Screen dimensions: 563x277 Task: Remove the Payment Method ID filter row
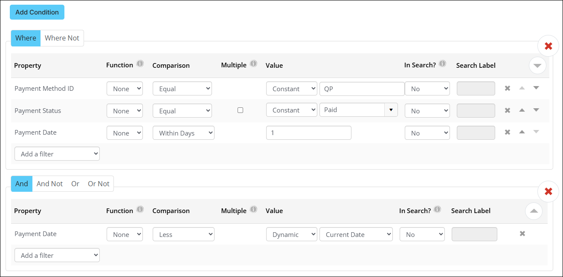tap(508, 88)
